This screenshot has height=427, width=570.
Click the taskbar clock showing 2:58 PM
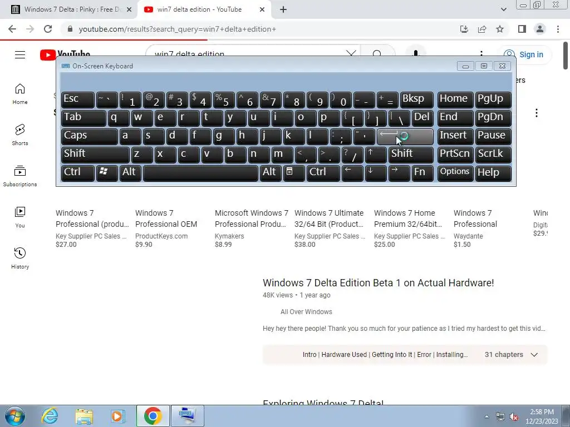542,416
